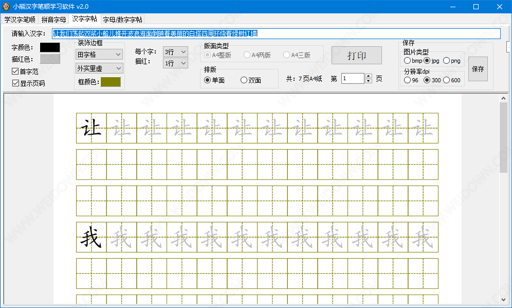Image resolution: width=512 pixels, height=308 pixels.
Task: Pick a new 框颜色 olive swatch
Action: [x=111, y=82]
